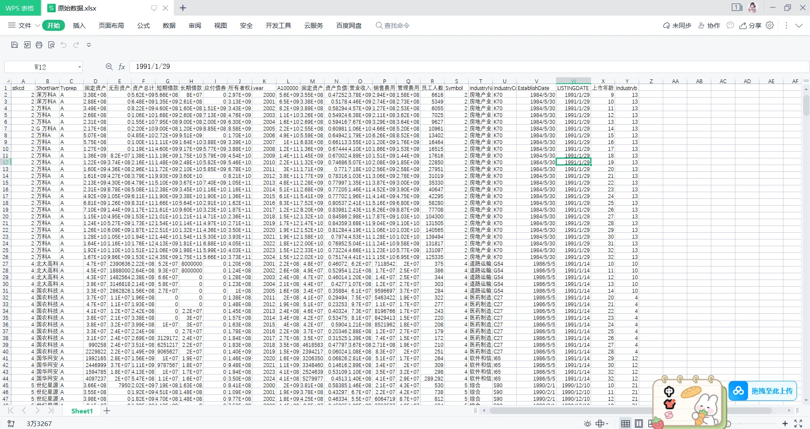The width and height of the screenshot is (810, 429).
Task: Click the monitor icon on the document tab
Action: 154,8
